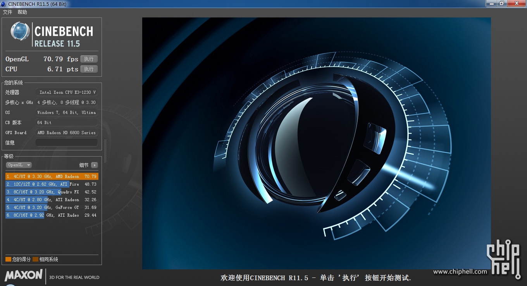Click the MAXON logo
This screenshot has width=527, height=286.
coord(24,276)
